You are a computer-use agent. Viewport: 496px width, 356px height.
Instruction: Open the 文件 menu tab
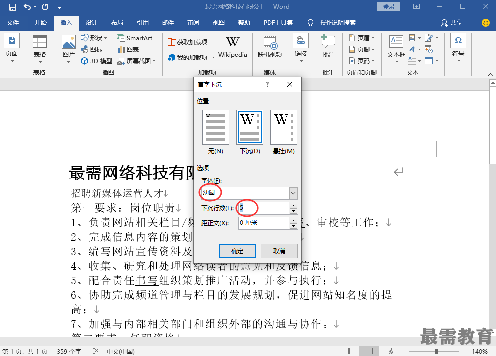tap(13, 23)
